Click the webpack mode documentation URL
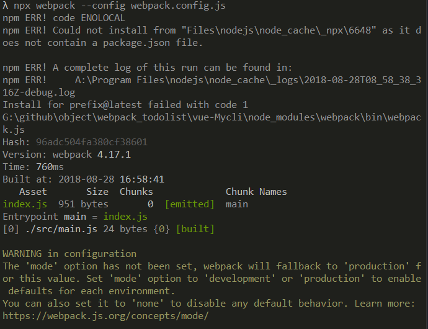 [x=105, y=316]
